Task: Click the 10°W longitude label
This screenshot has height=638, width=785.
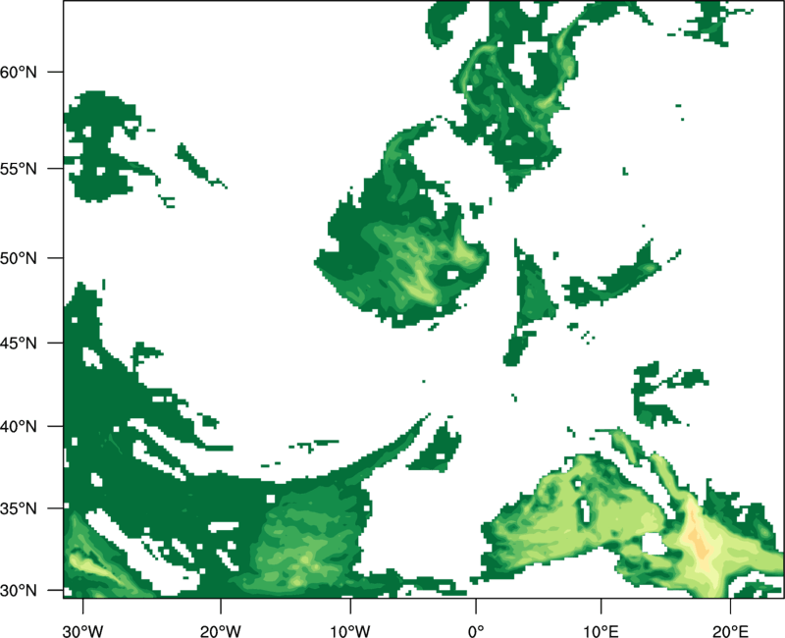Action: pos(350,631)
